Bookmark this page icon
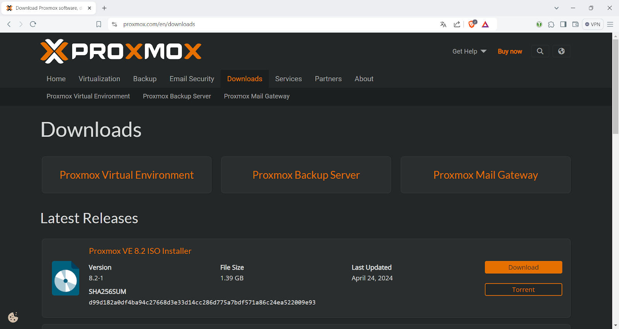This screenshot has height=329, width=619. [99, 24]
